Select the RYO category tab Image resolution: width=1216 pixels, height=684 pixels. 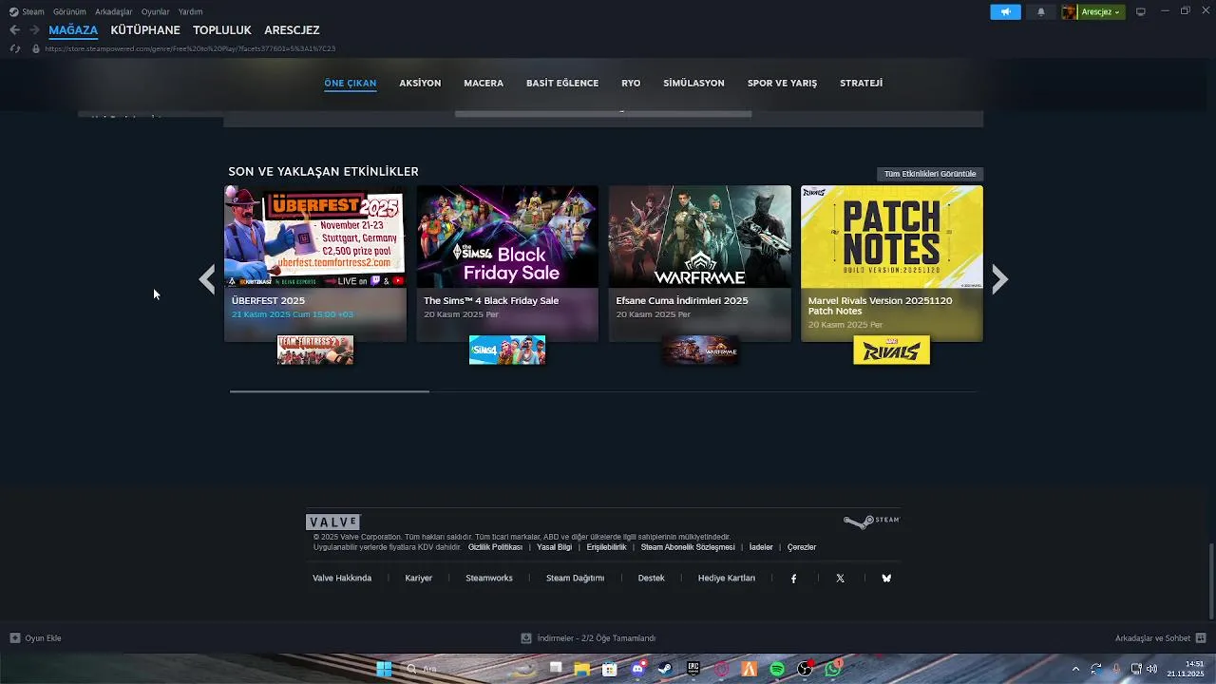click(631, 83)
